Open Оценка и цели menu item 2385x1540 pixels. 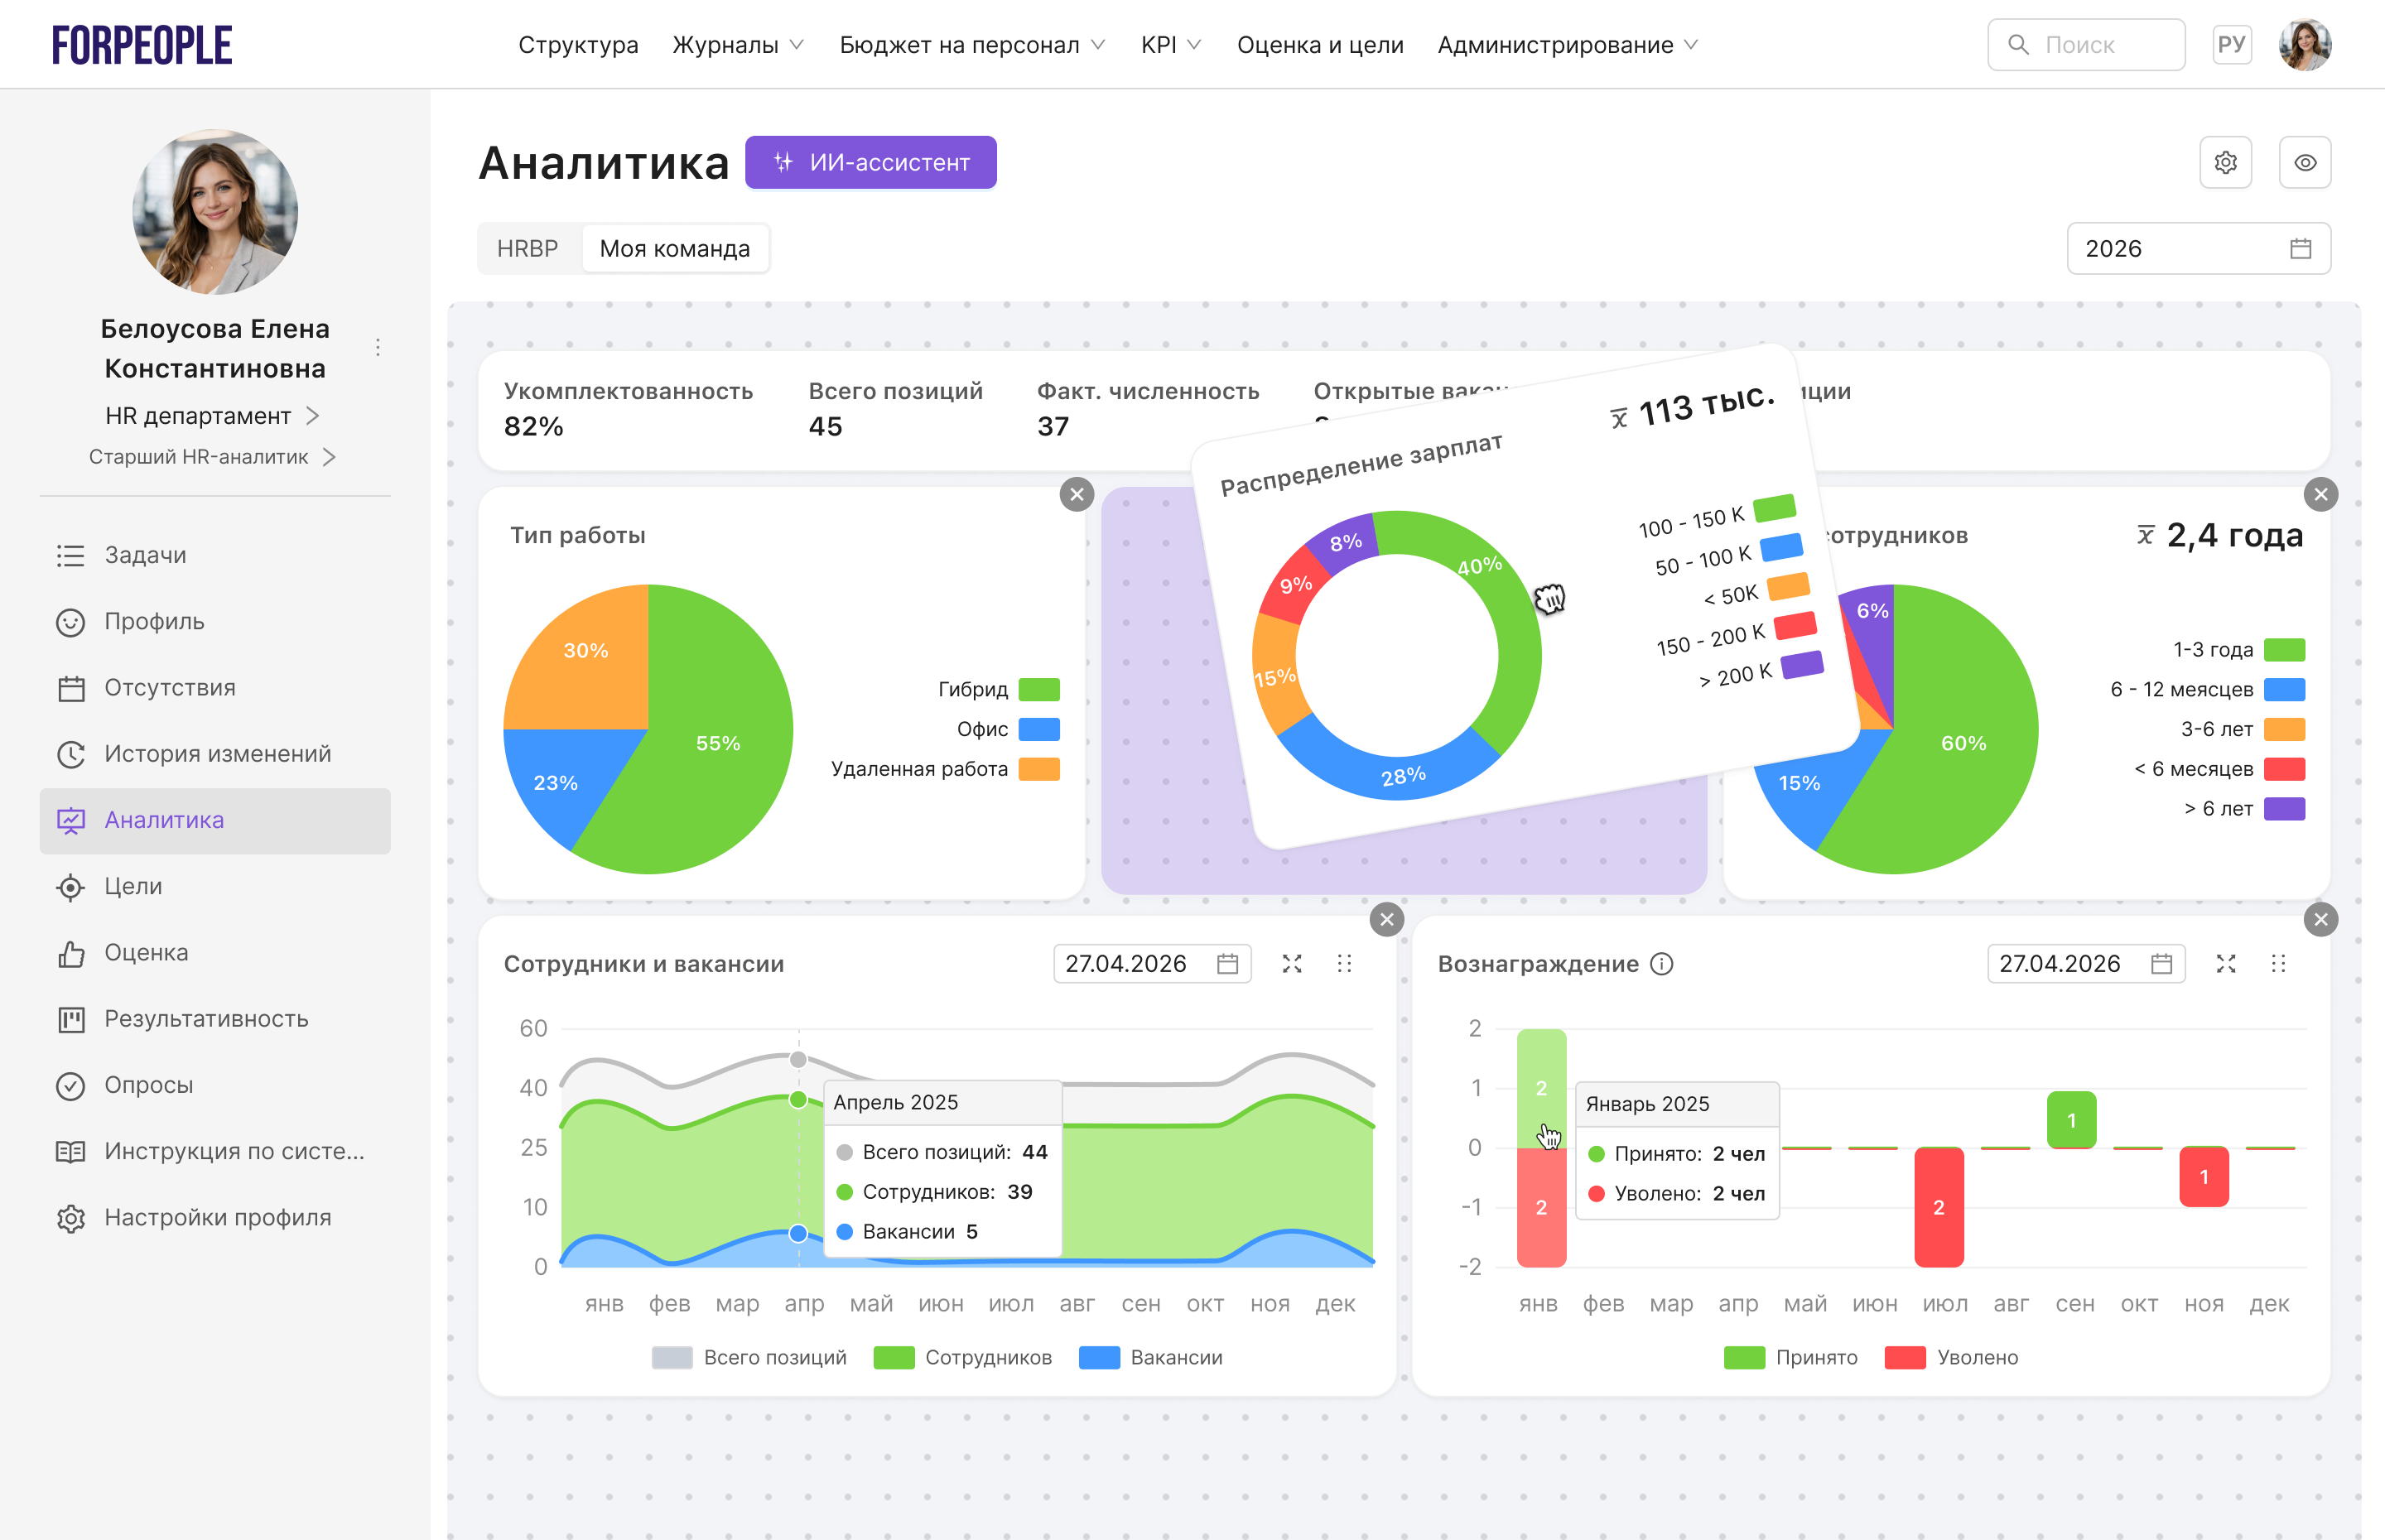tap(1319, 45)
